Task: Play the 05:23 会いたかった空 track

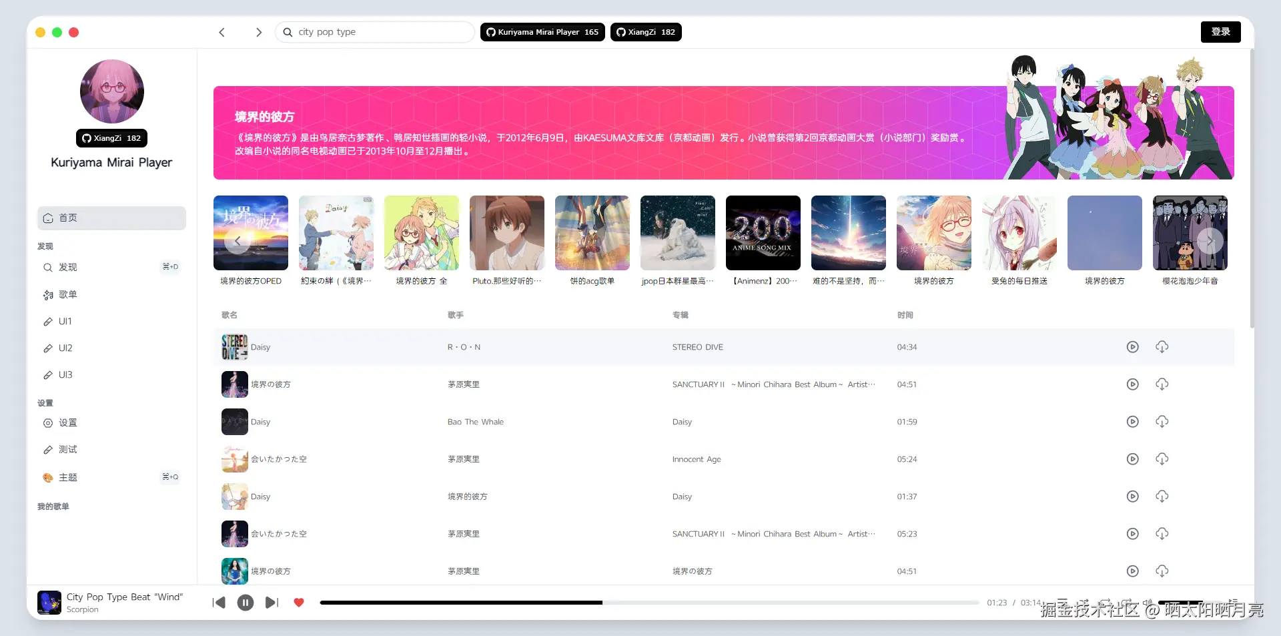Action: point(1132,534)
